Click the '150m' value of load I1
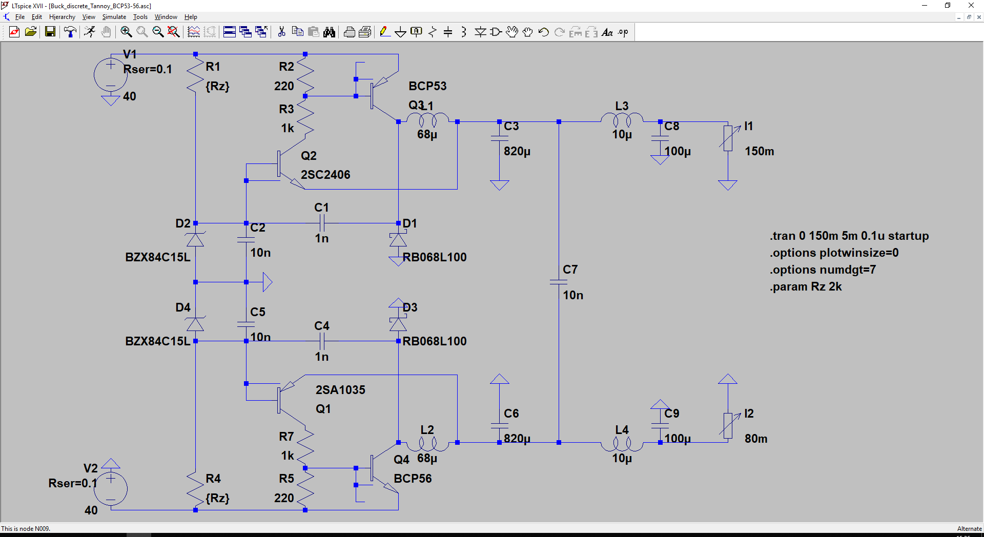The image size is (984, 537). [x=760, y=151]
